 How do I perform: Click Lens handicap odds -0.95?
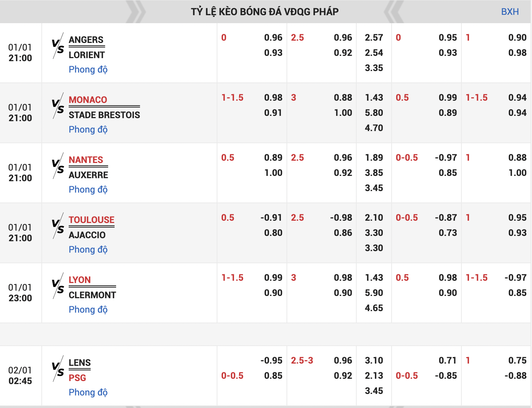(271, 361)
